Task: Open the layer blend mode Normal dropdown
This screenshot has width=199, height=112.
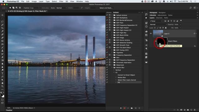Action: (158, 24)
